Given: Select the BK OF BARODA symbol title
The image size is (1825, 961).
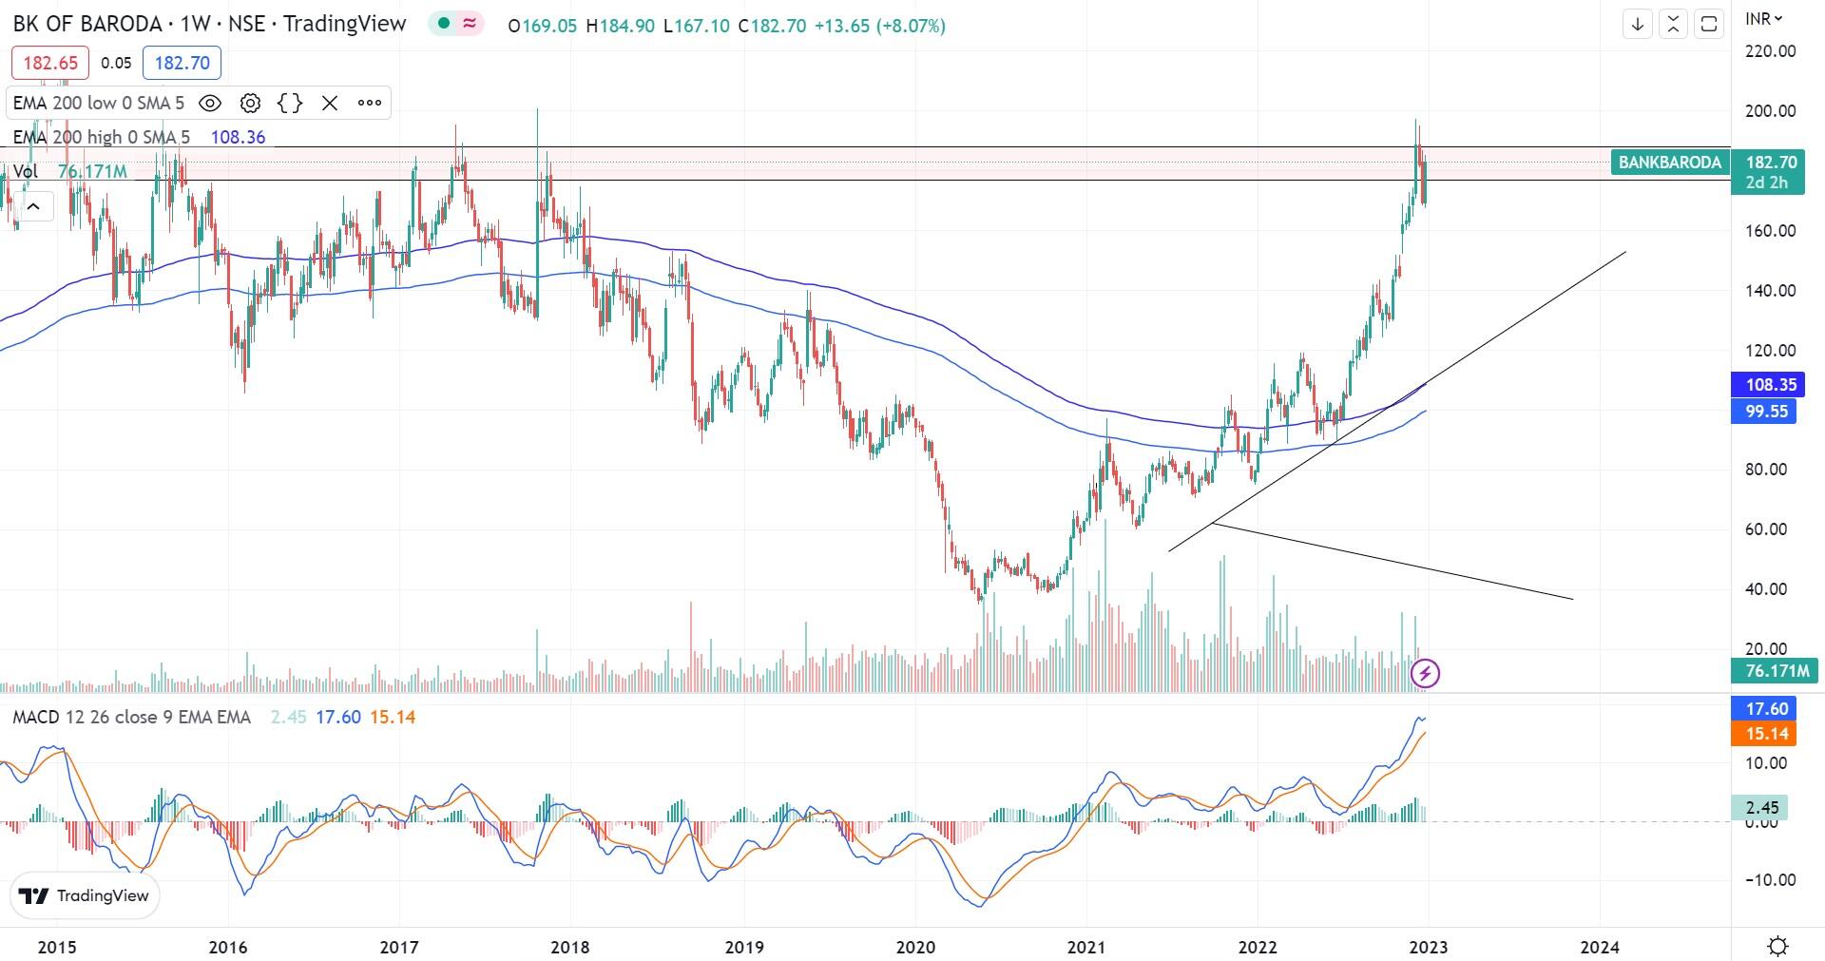Looking at the screenshot, I should pos(87,25).
